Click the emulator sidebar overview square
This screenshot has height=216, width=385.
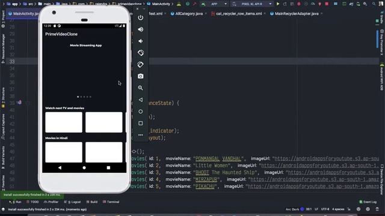[x=140, y=123]
